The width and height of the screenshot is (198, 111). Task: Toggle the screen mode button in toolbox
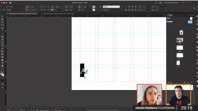click(x=2, y=88)
